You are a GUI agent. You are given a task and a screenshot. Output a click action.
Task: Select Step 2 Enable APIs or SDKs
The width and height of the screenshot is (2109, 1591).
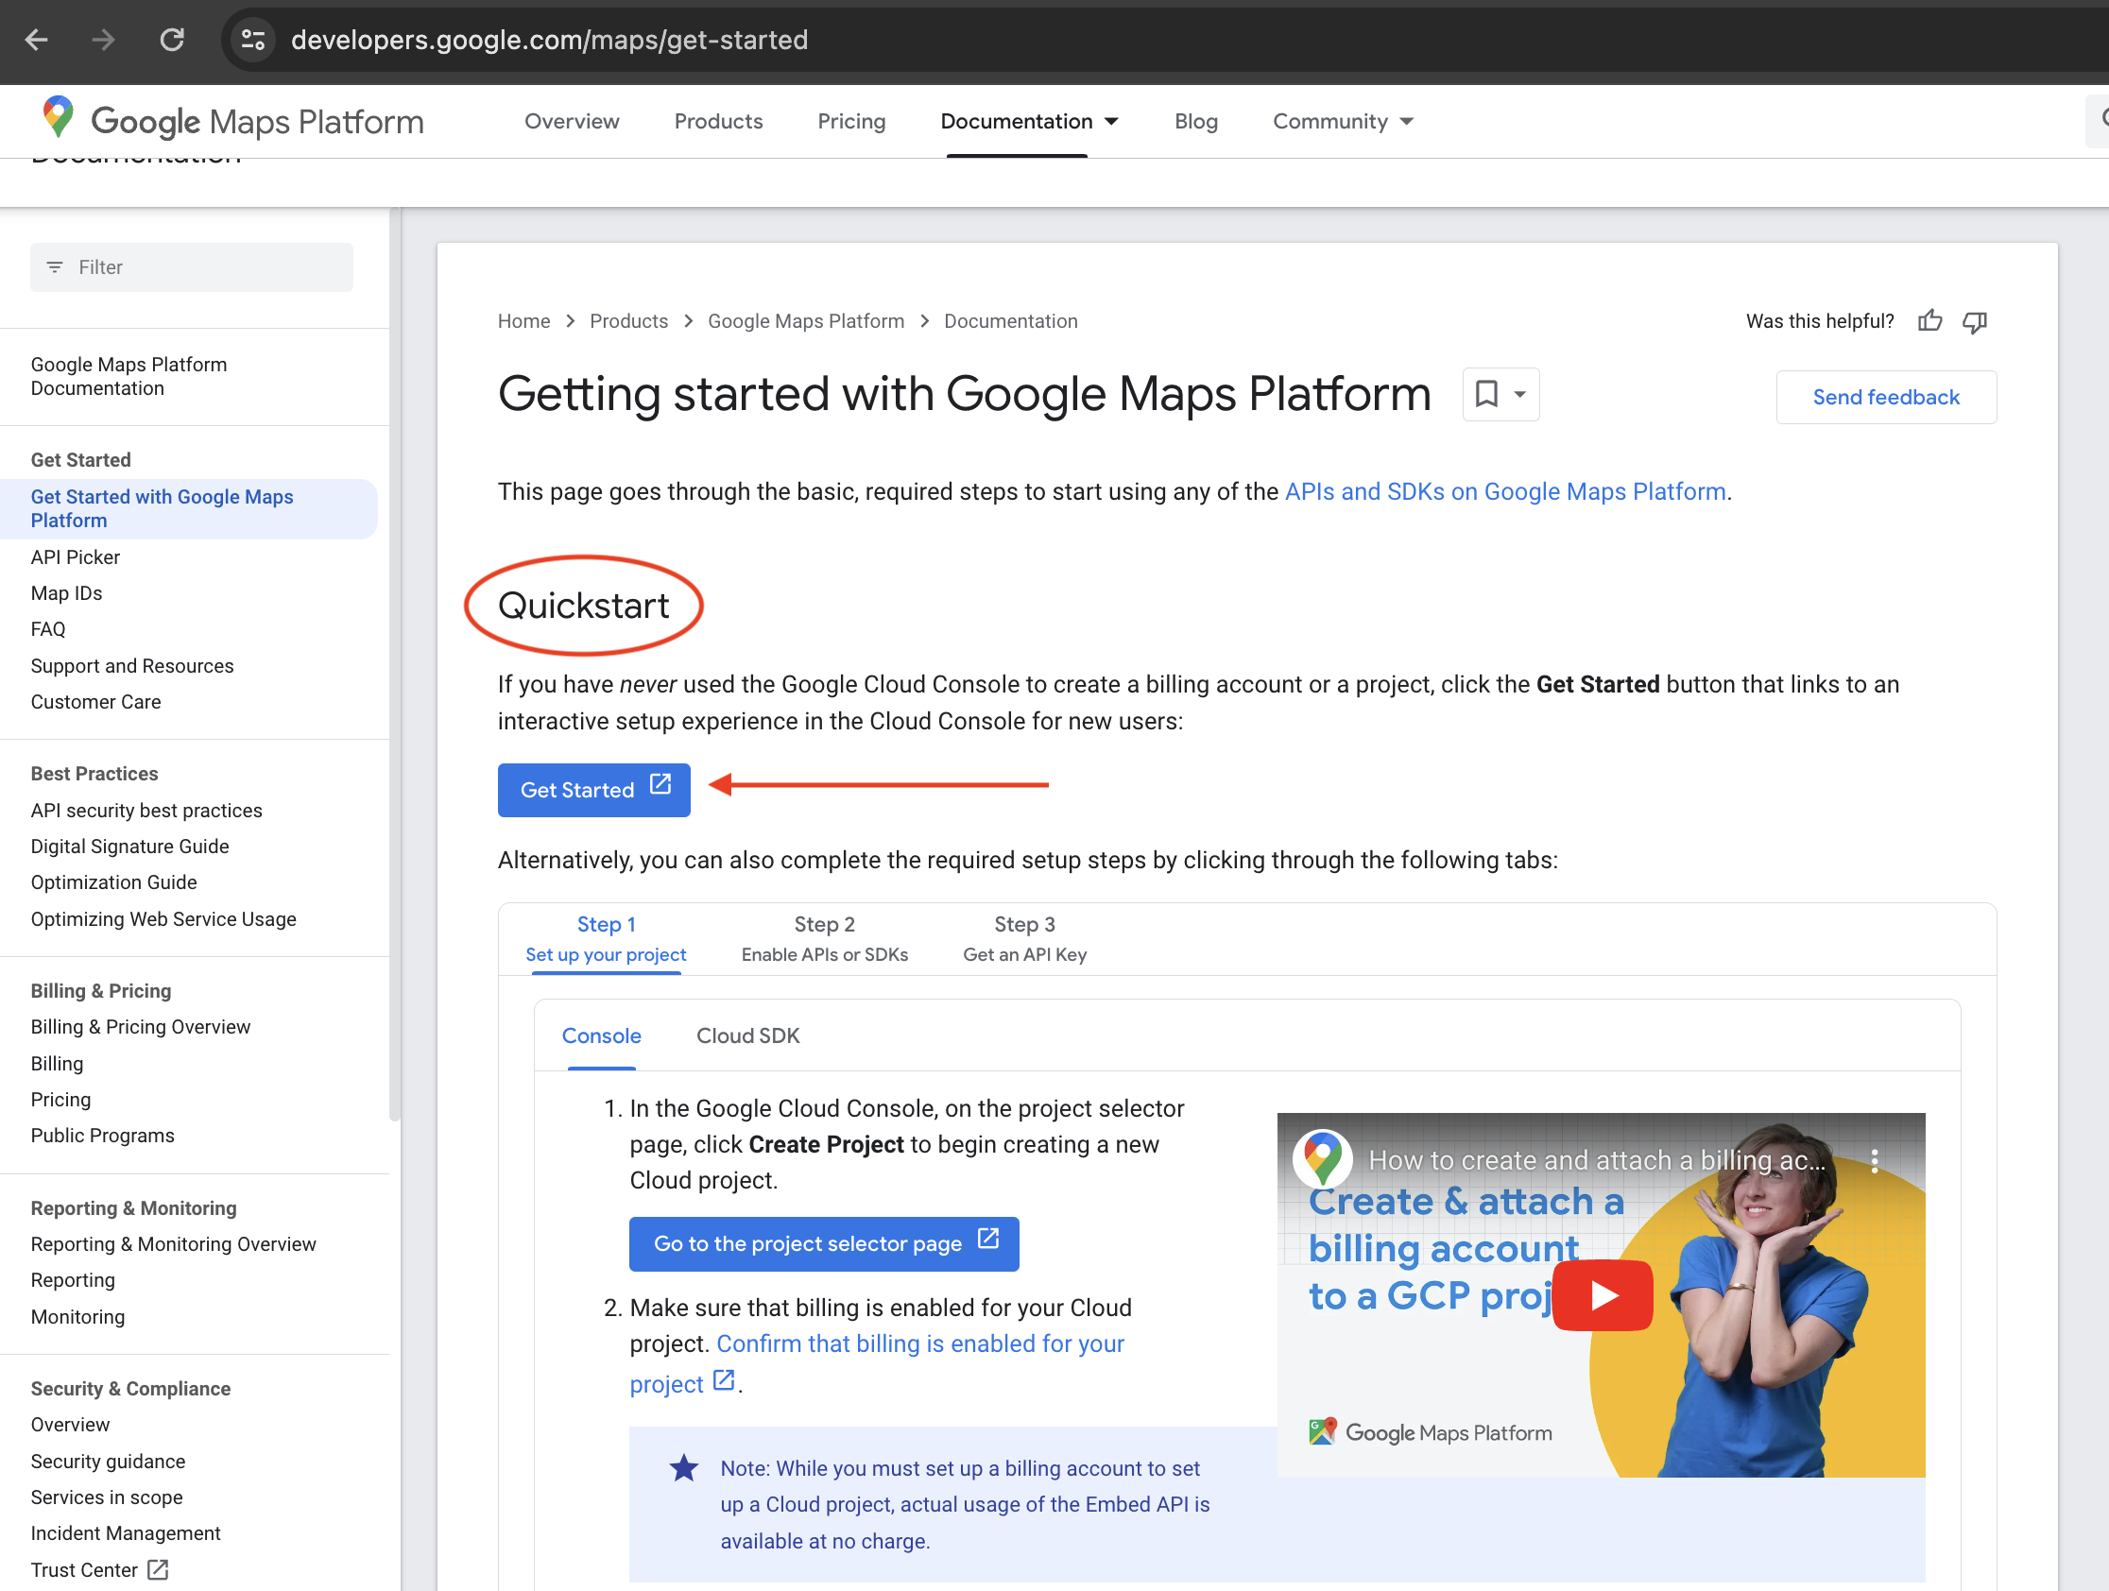pyautogui.click(x=824, y=938)
